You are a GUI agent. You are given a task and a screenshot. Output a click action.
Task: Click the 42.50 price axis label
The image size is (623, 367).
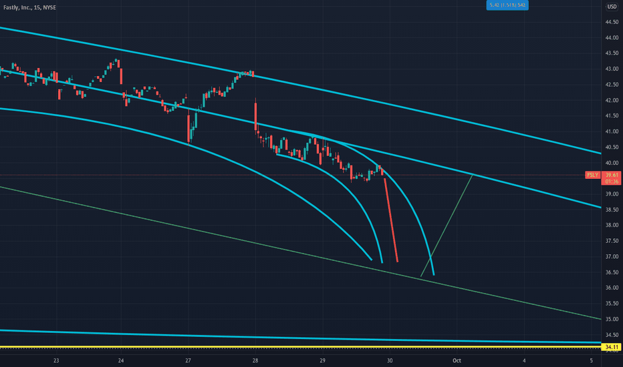pos(612,85)
